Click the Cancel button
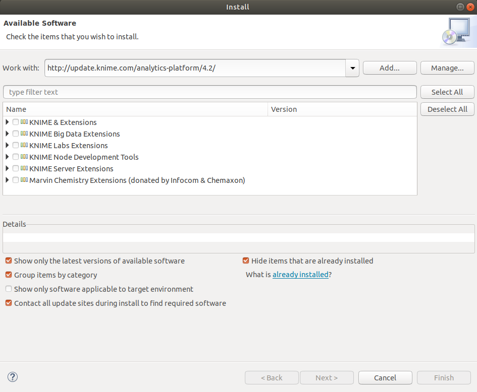The image size is (477, 392). [385, 378]
